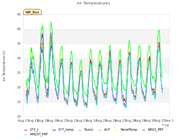
Task: Toggle the PanelTemp legend entry
Action: (126, 129)
